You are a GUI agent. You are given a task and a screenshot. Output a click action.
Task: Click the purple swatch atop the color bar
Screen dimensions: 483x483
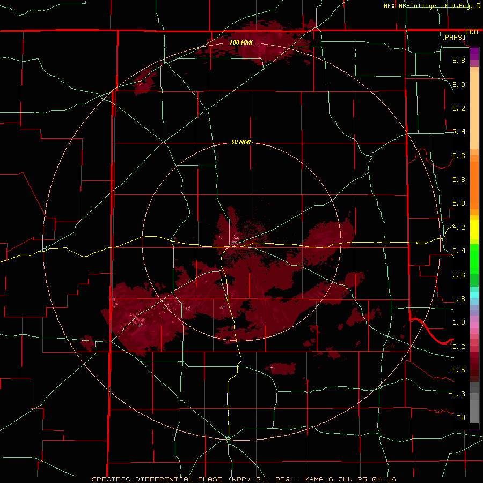[x=474, y=54]
